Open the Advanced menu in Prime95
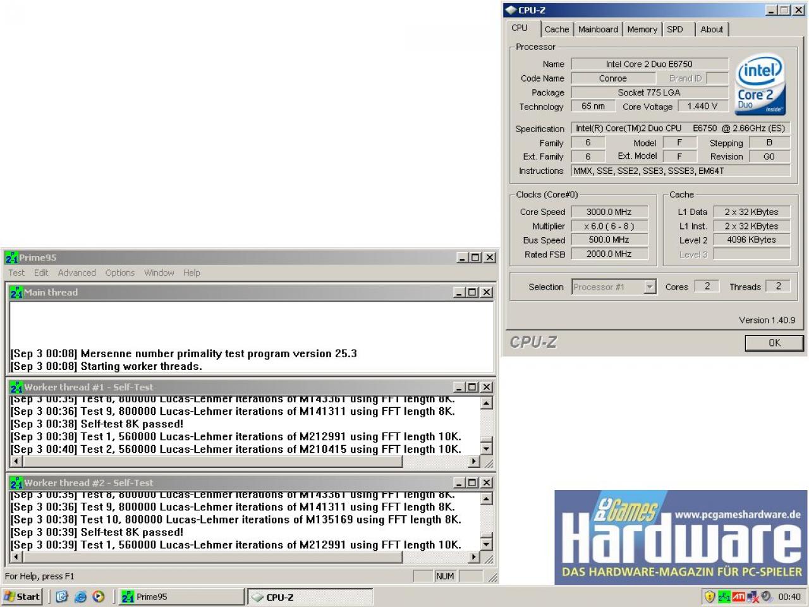This screenshot has width=809, height=607. click(x=76, y=273)
